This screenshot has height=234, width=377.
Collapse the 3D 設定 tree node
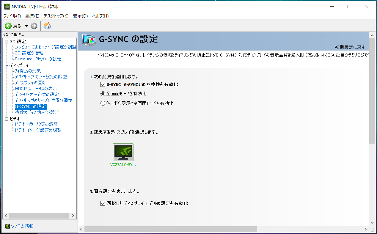coord(7,42)
